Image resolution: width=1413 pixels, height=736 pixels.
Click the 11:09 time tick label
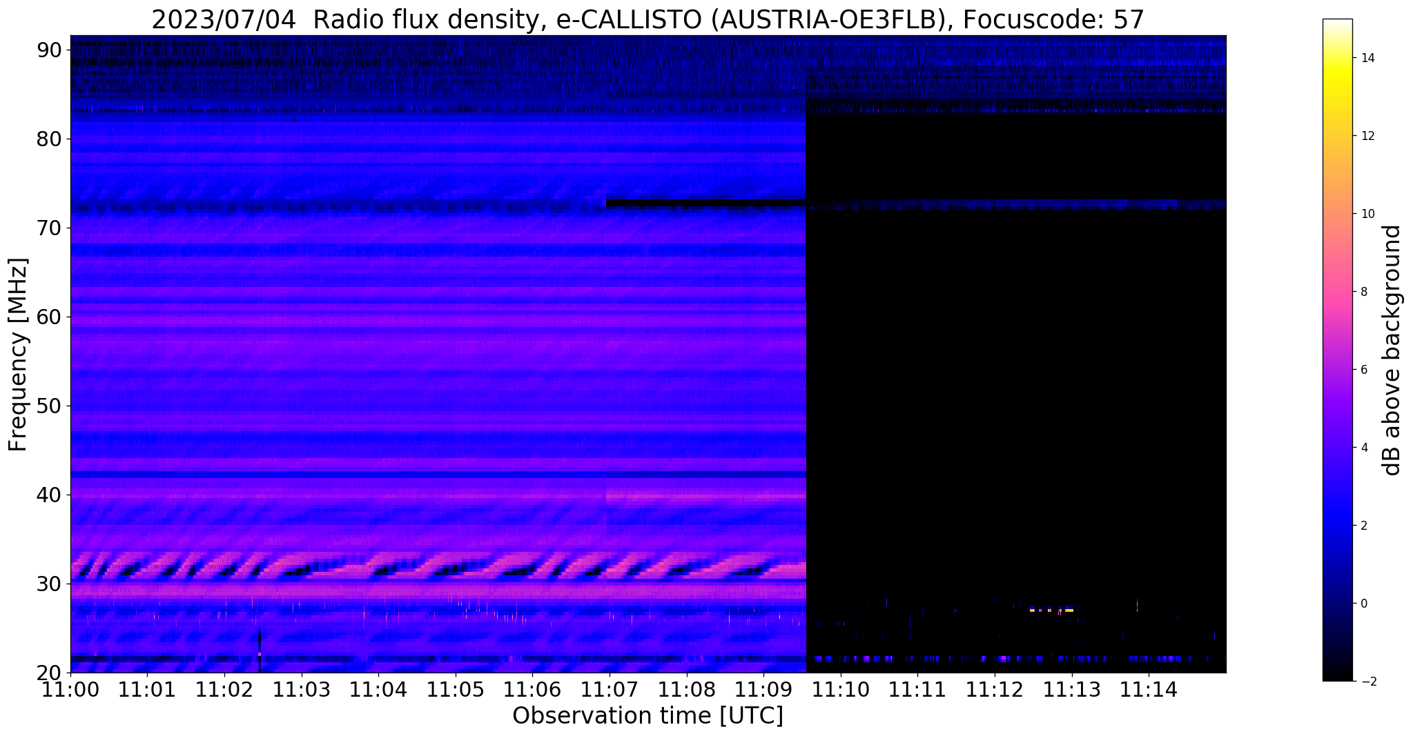tap(763, 689)
